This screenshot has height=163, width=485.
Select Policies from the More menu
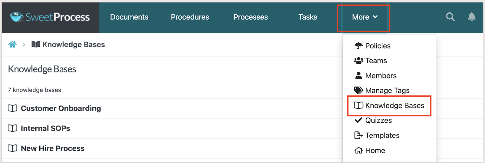[x=372, y=46]
